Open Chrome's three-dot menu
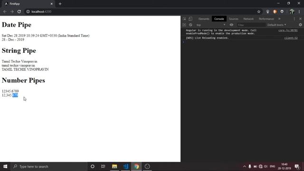 coord(299,11)
